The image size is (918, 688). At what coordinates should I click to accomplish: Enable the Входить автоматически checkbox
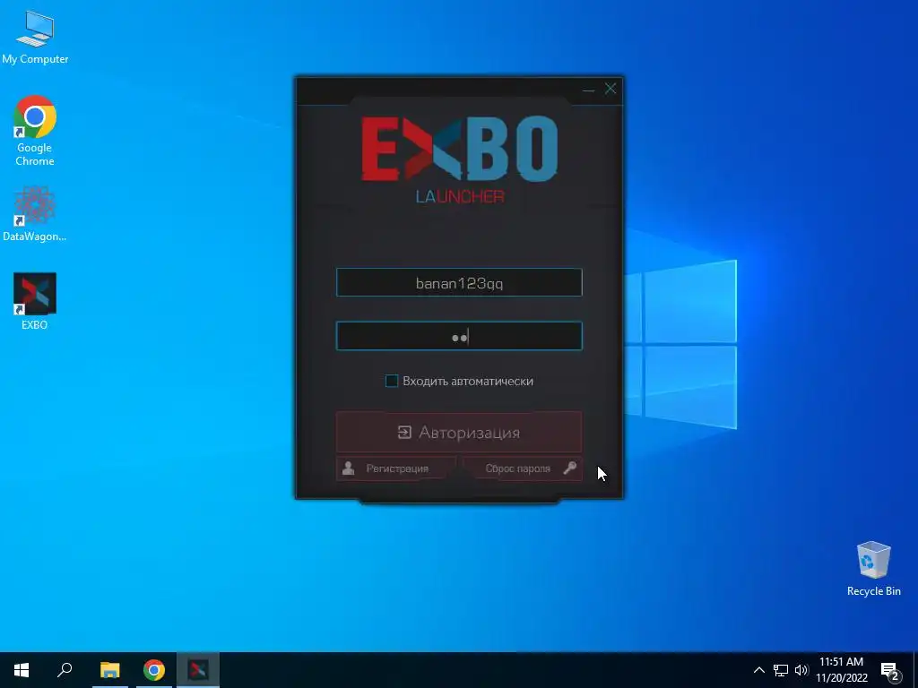point(392,382)
